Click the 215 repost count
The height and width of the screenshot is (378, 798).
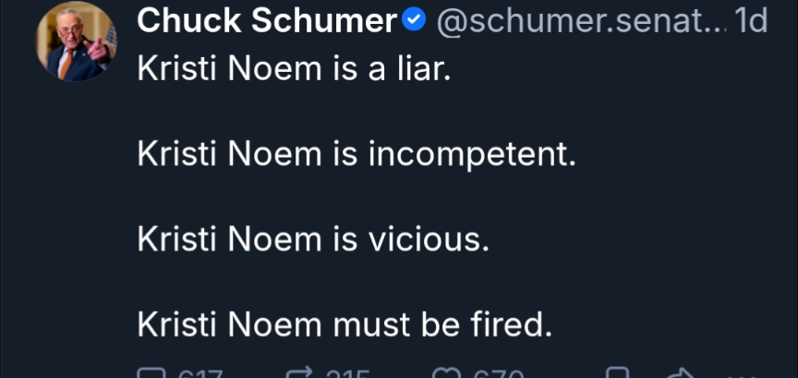pyautogui.click(x=346, y=374)
